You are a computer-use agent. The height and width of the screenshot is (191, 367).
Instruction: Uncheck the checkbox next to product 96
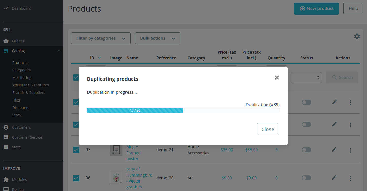tap(76, 178)
